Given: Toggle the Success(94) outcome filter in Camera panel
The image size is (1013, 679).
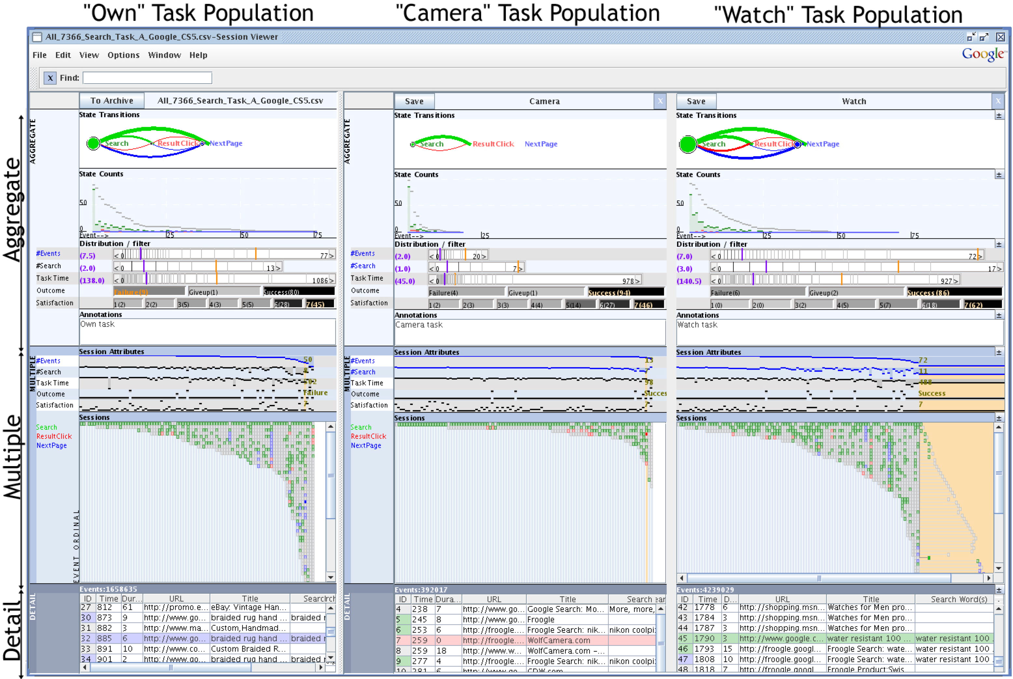Looking at the screenshot, I should [626, 292].
